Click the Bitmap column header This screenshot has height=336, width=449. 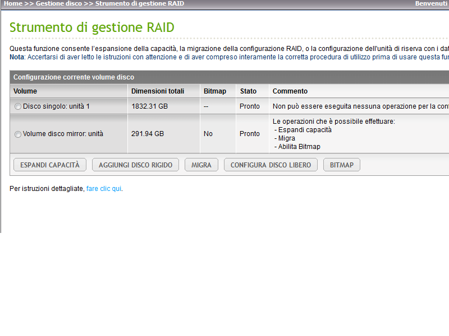pos(215,91)
